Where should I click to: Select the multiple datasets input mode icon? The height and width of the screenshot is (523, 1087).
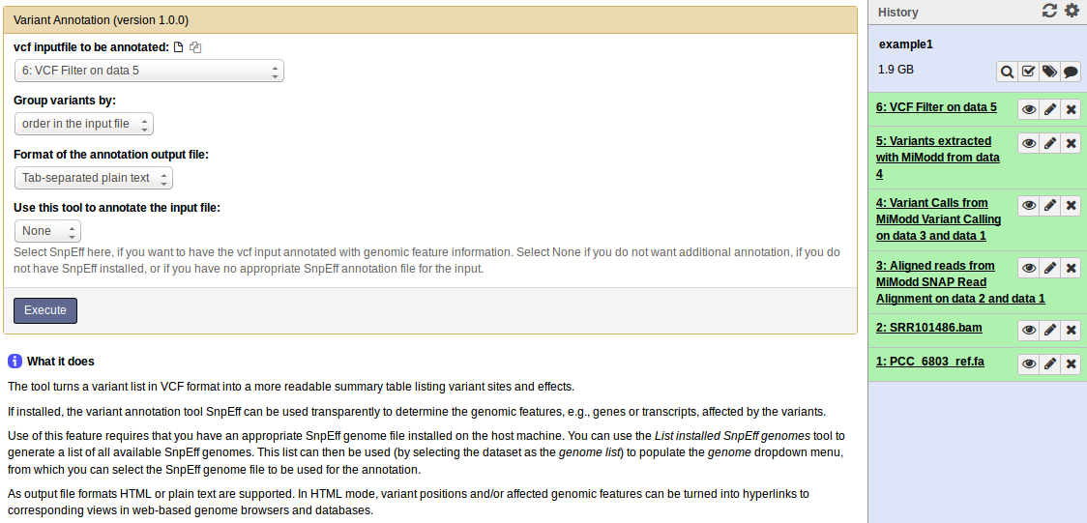(x=195, y=47)
